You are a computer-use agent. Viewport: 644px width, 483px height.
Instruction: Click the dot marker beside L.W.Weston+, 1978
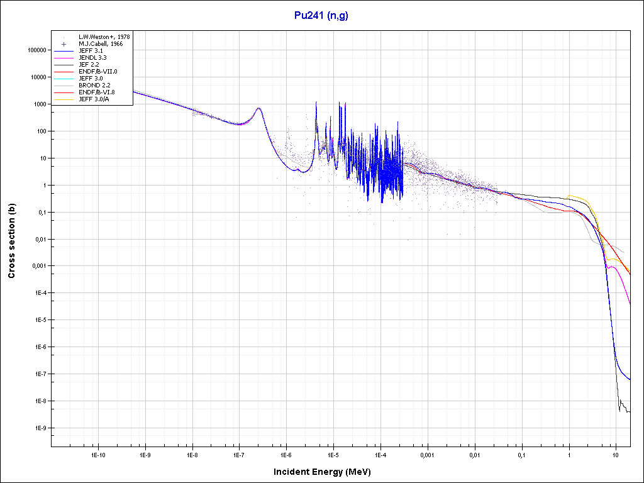(x=64, y=37)
